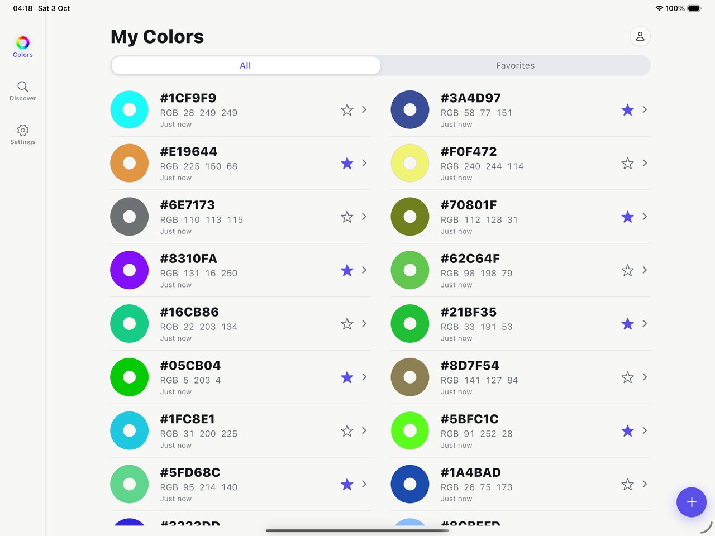The image size is (715, 536).
Task: Open Settings from the sidebar
Action: pos(22,135)
